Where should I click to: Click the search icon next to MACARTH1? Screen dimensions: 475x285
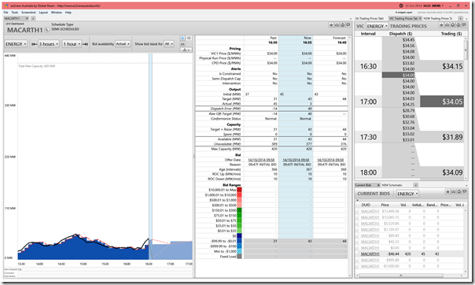coord(46,30)
